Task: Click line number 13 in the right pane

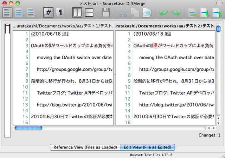Action: [127, 105]
